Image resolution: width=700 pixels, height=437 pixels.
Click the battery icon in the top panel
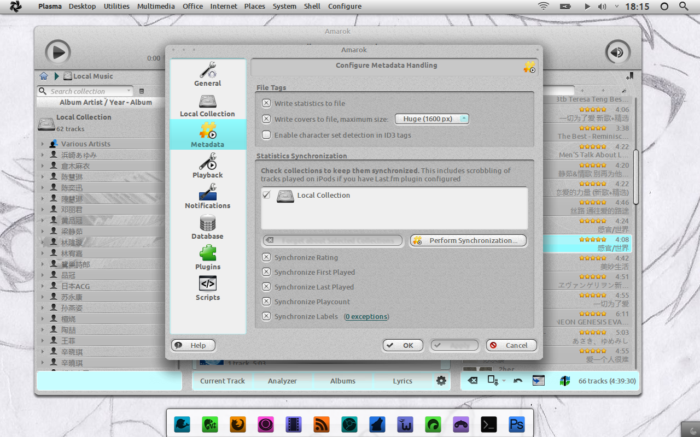565,7
